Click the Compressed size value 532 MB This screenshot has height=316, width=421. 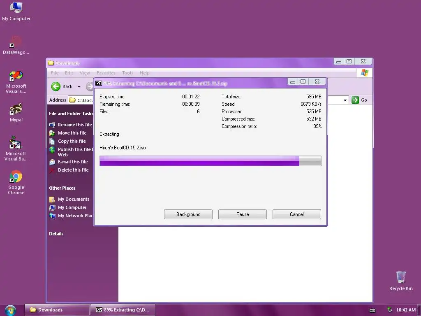pyautogui.click(x=314, y=119)
